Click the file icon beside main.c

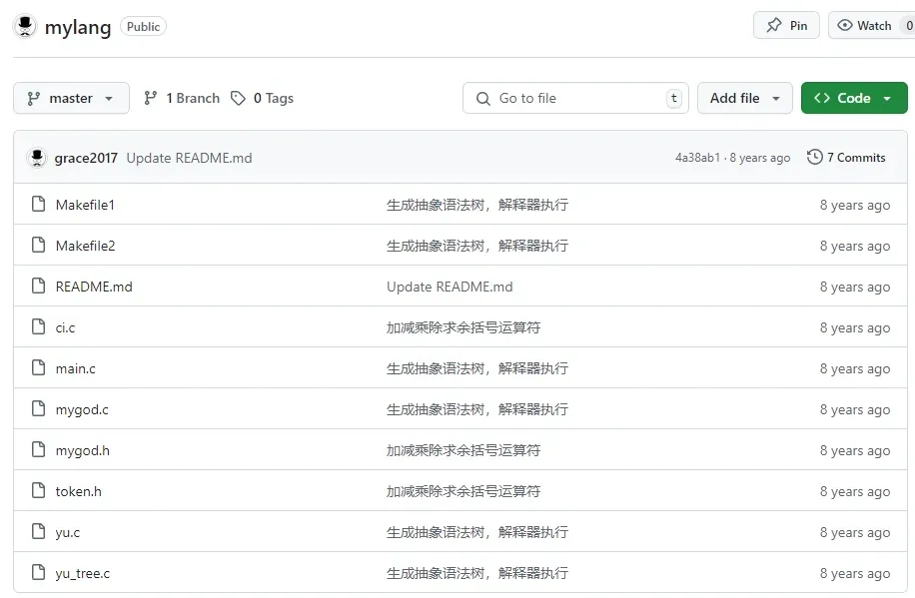click(39, 367)
